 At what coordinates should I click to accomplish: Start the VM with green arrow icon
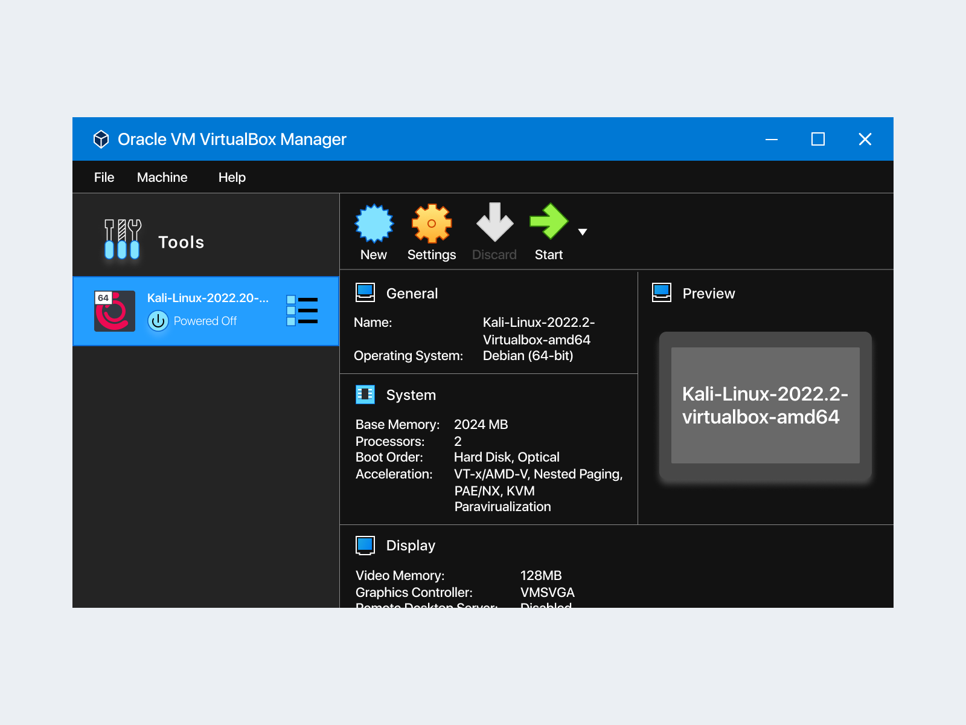(549, 221)
